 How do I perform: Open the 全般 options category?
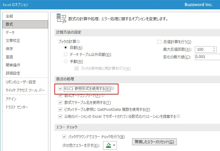pyautogui.click(x=25, y=16)
